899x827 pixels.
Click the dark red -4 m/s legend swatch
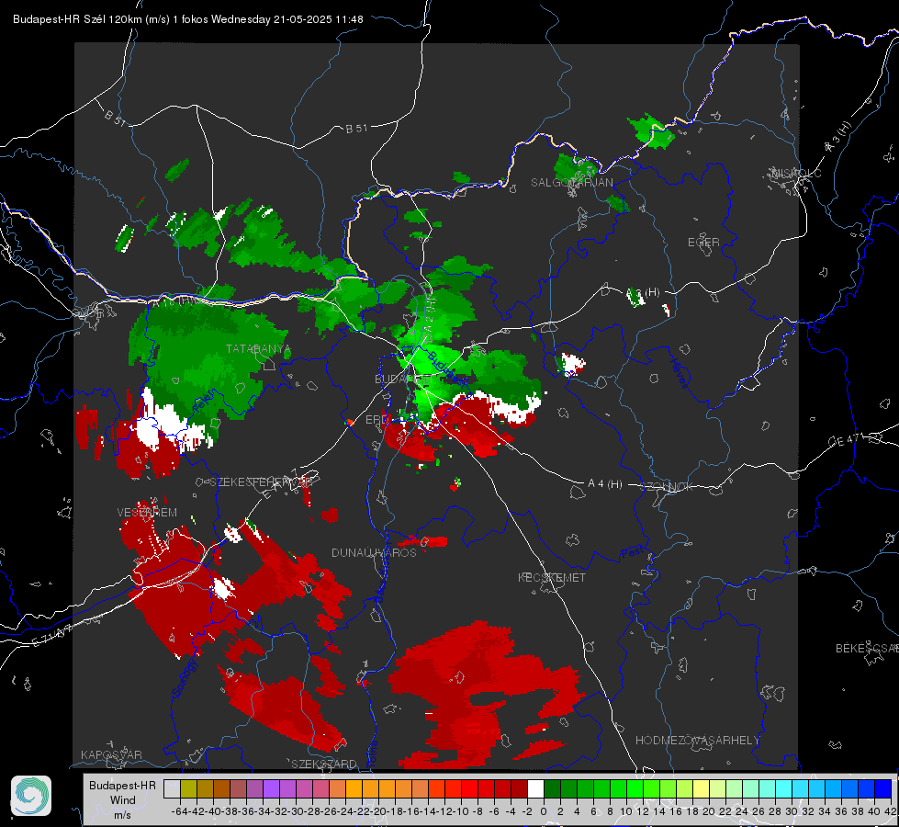coord(519,788)
